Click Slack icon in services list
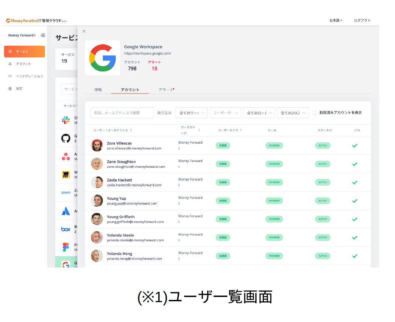 click(x=66, y=120)
